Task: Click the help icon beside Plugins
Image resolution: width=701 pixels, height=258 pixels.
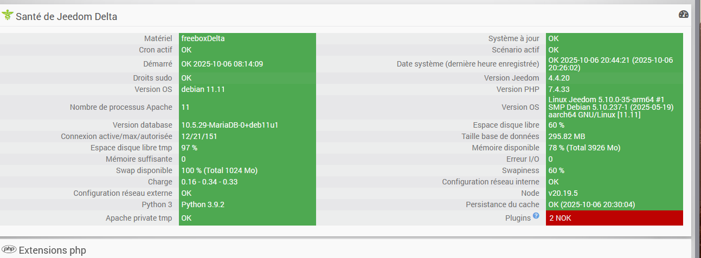Action: point(536,216)
